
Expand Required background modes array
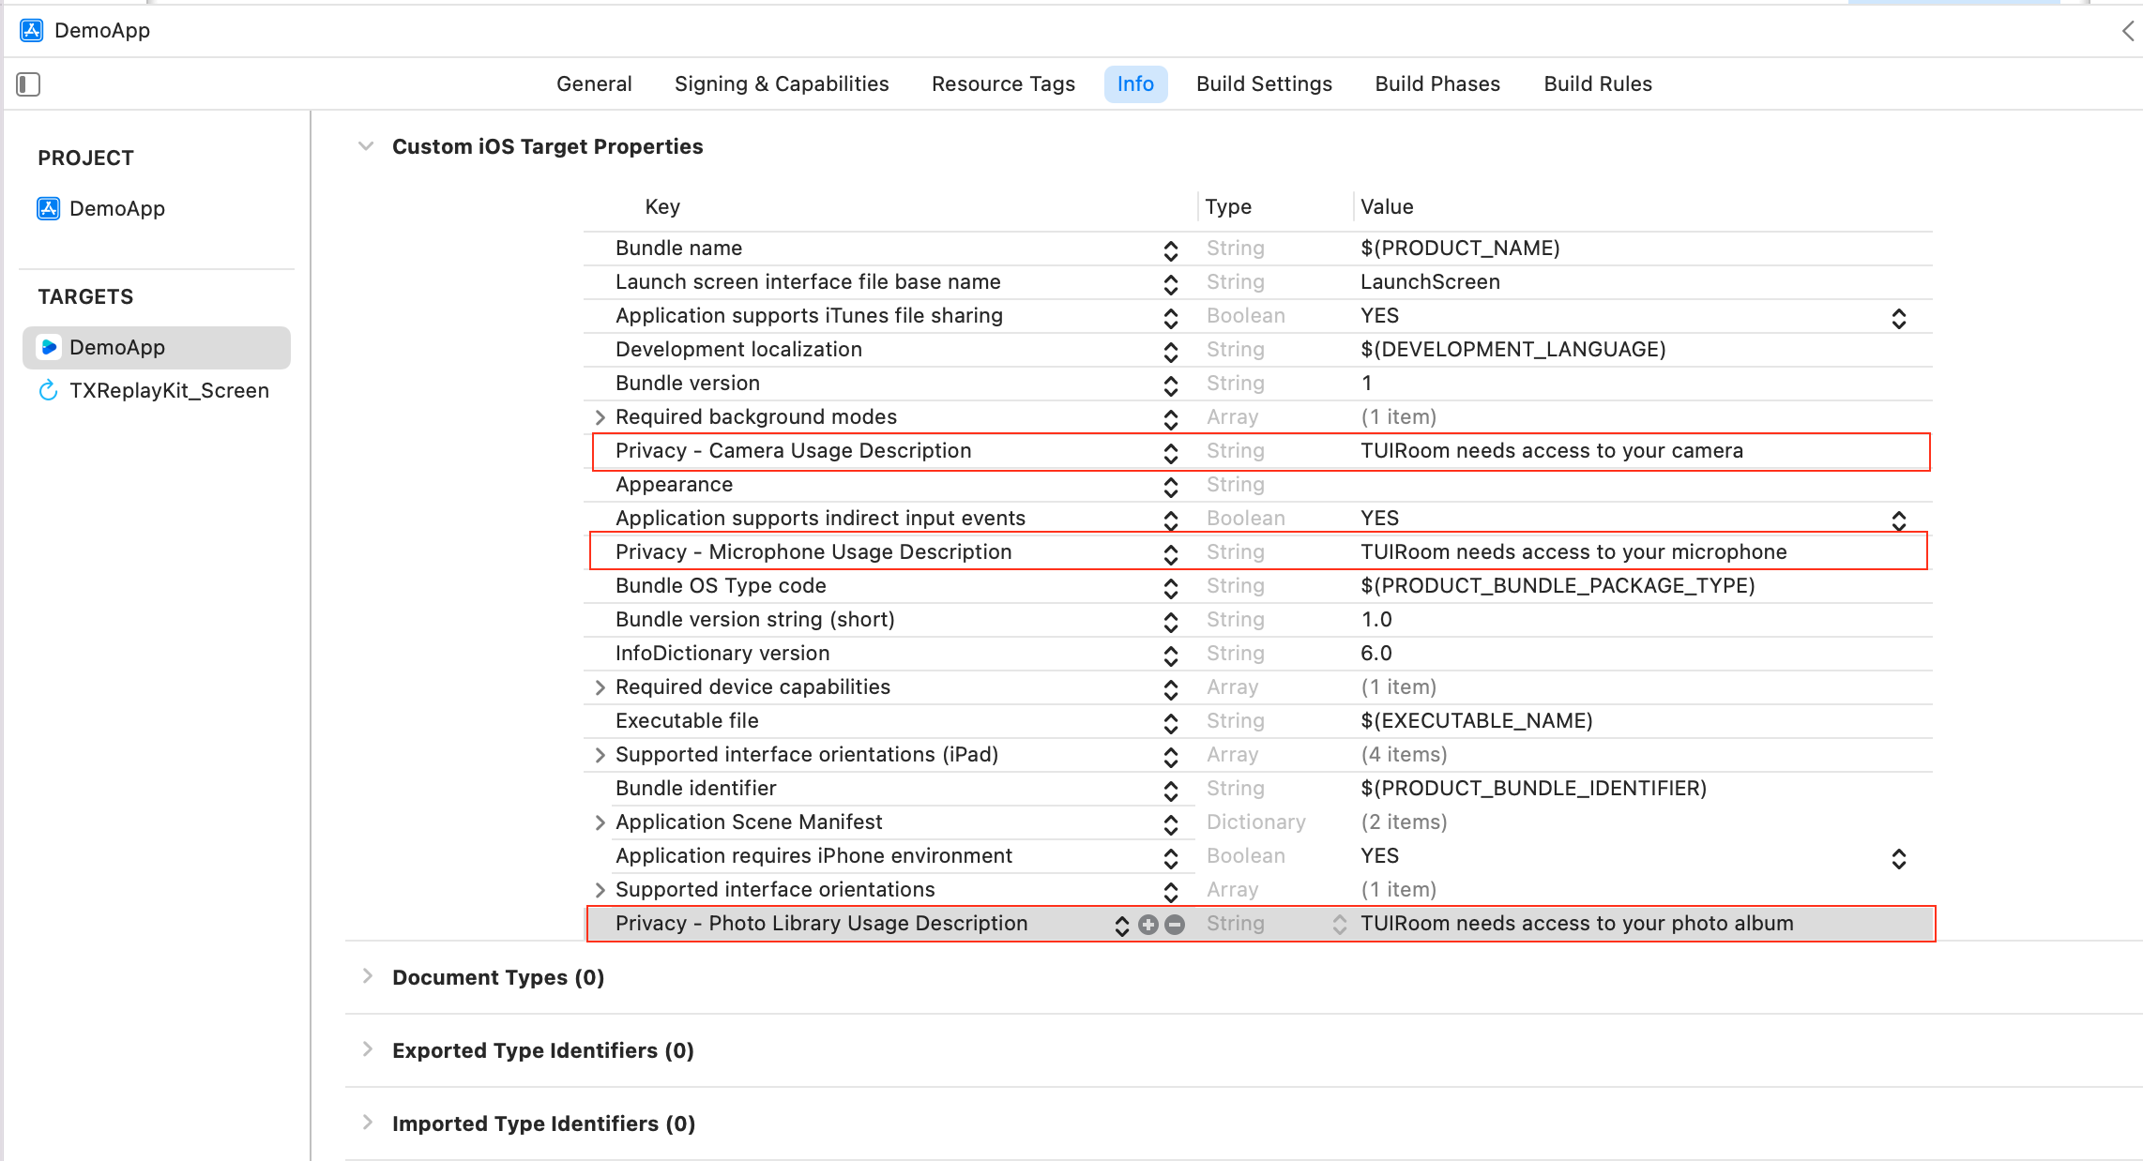600,417
